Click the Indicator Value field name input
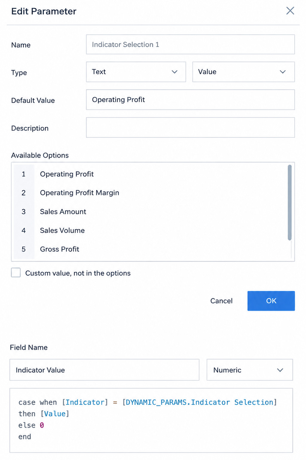 click(104, 370)
